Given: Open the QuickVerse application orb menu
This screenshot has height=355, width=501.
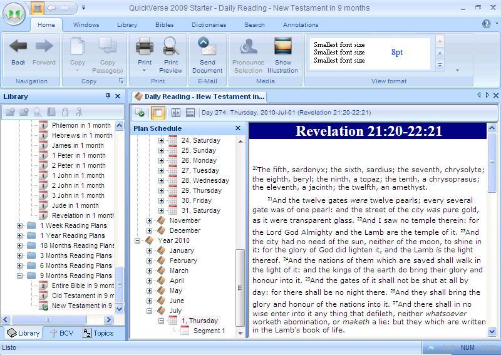Looking at the screenshot, I should (x=14, y=13).
